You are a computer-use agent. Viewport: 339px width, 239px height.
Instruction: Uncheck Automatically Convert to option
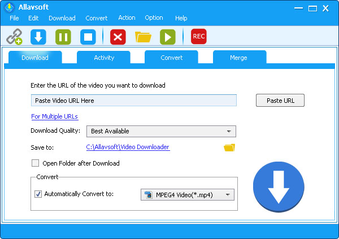[38, 194]
